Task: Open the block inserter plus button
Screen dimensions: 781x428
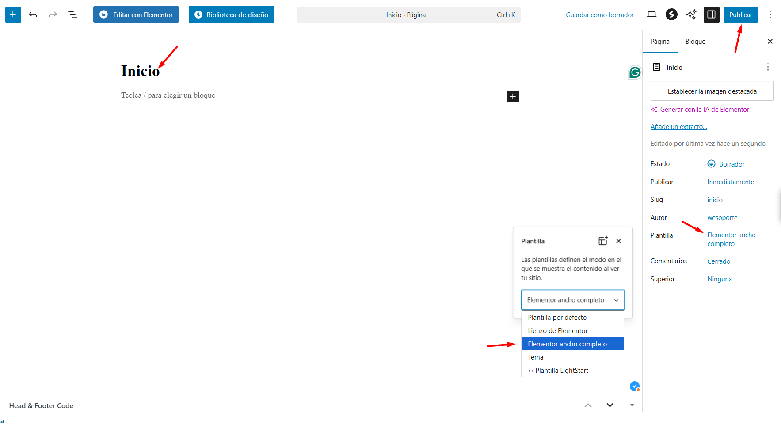Action: point(13,15)
